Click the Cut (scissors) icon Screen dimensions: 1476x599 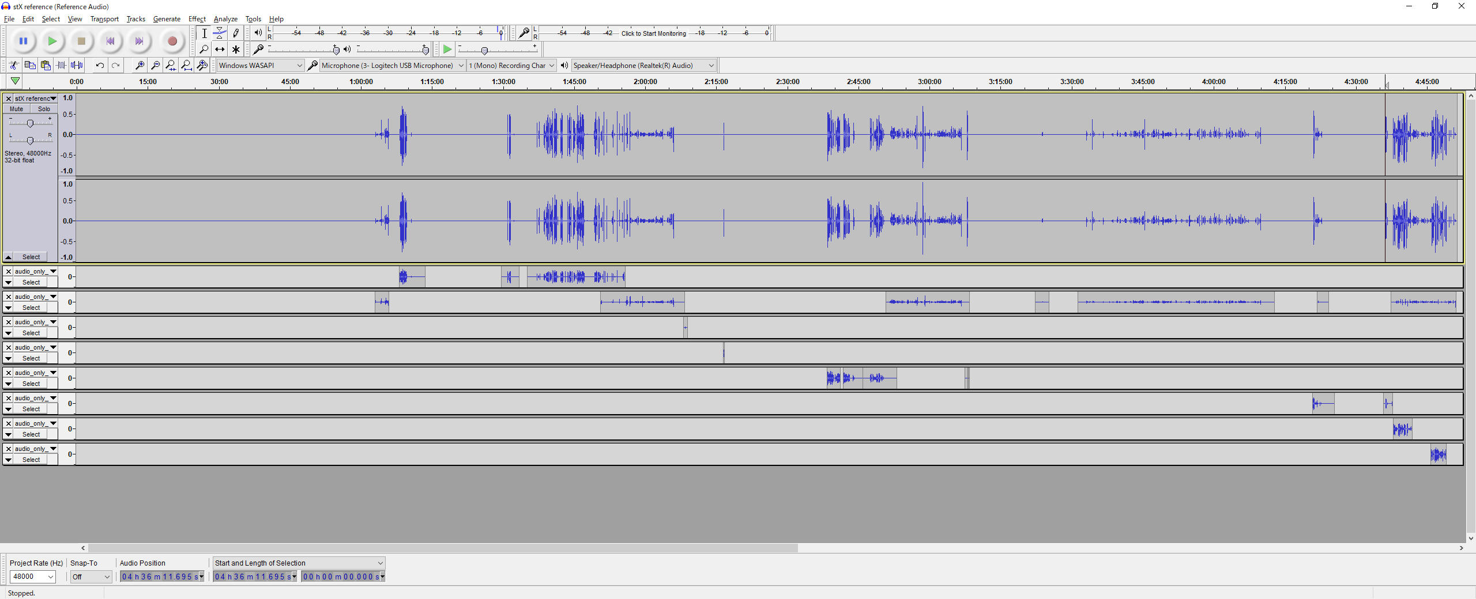[14, 66]
